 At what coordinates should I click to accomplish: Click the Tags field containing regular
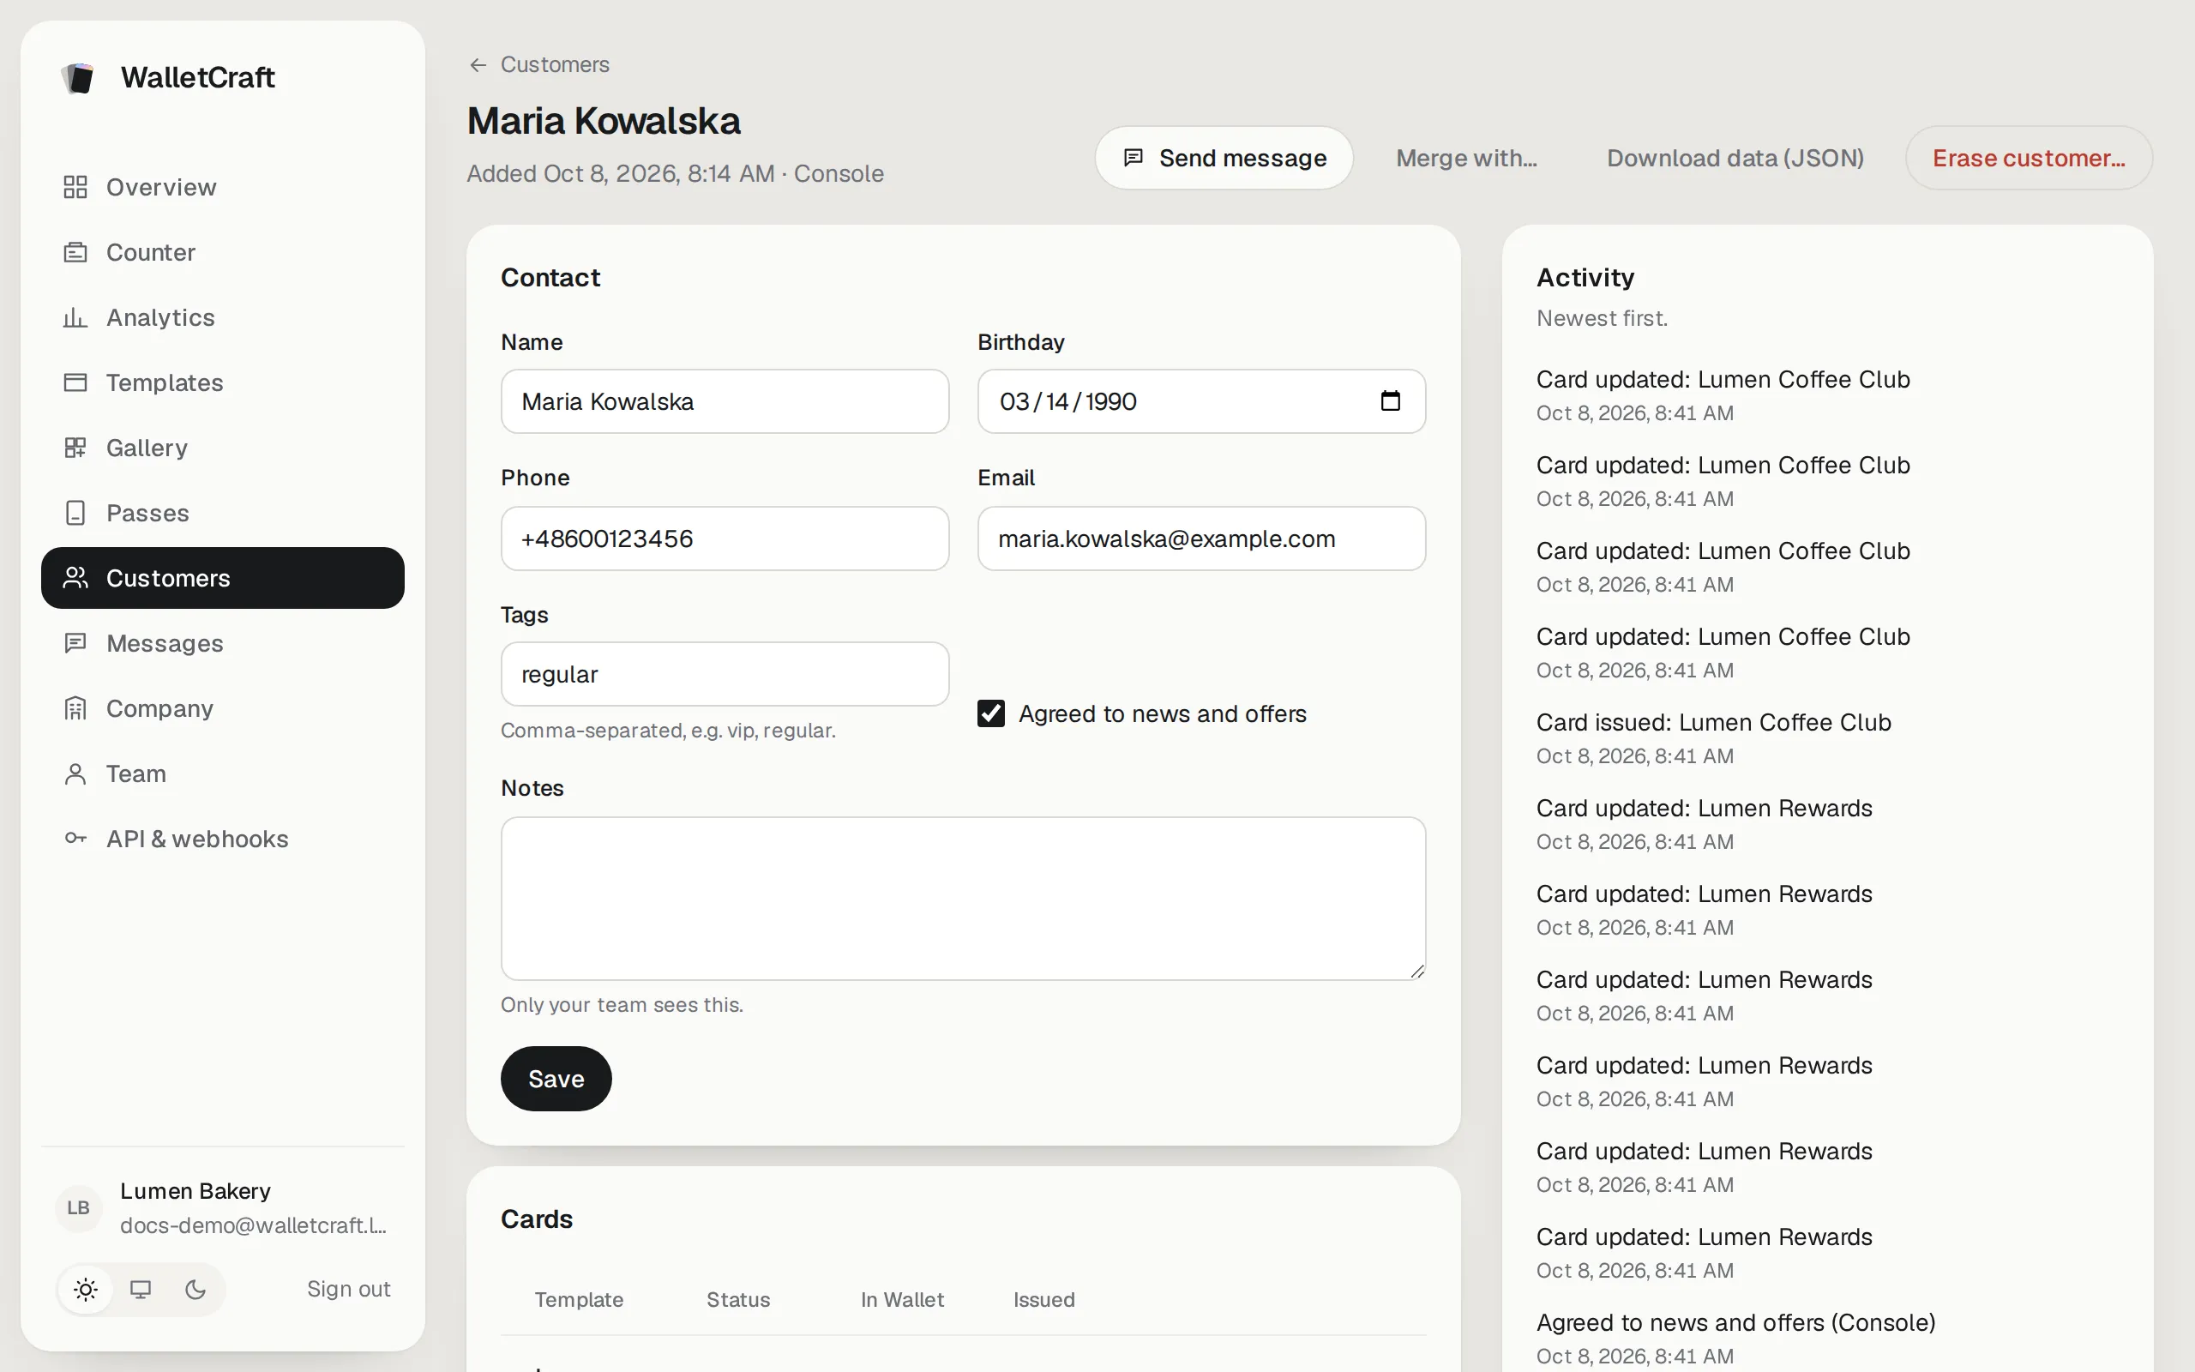725,674
